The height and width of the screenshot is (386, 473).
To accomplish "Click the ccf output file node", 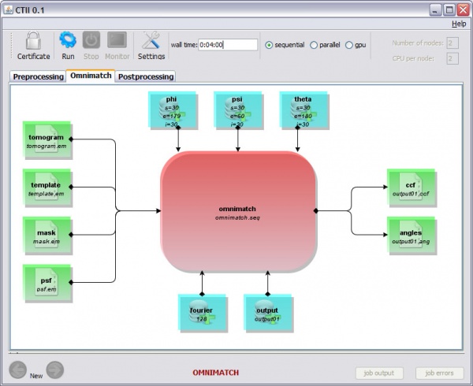I will tap(410, 189).
